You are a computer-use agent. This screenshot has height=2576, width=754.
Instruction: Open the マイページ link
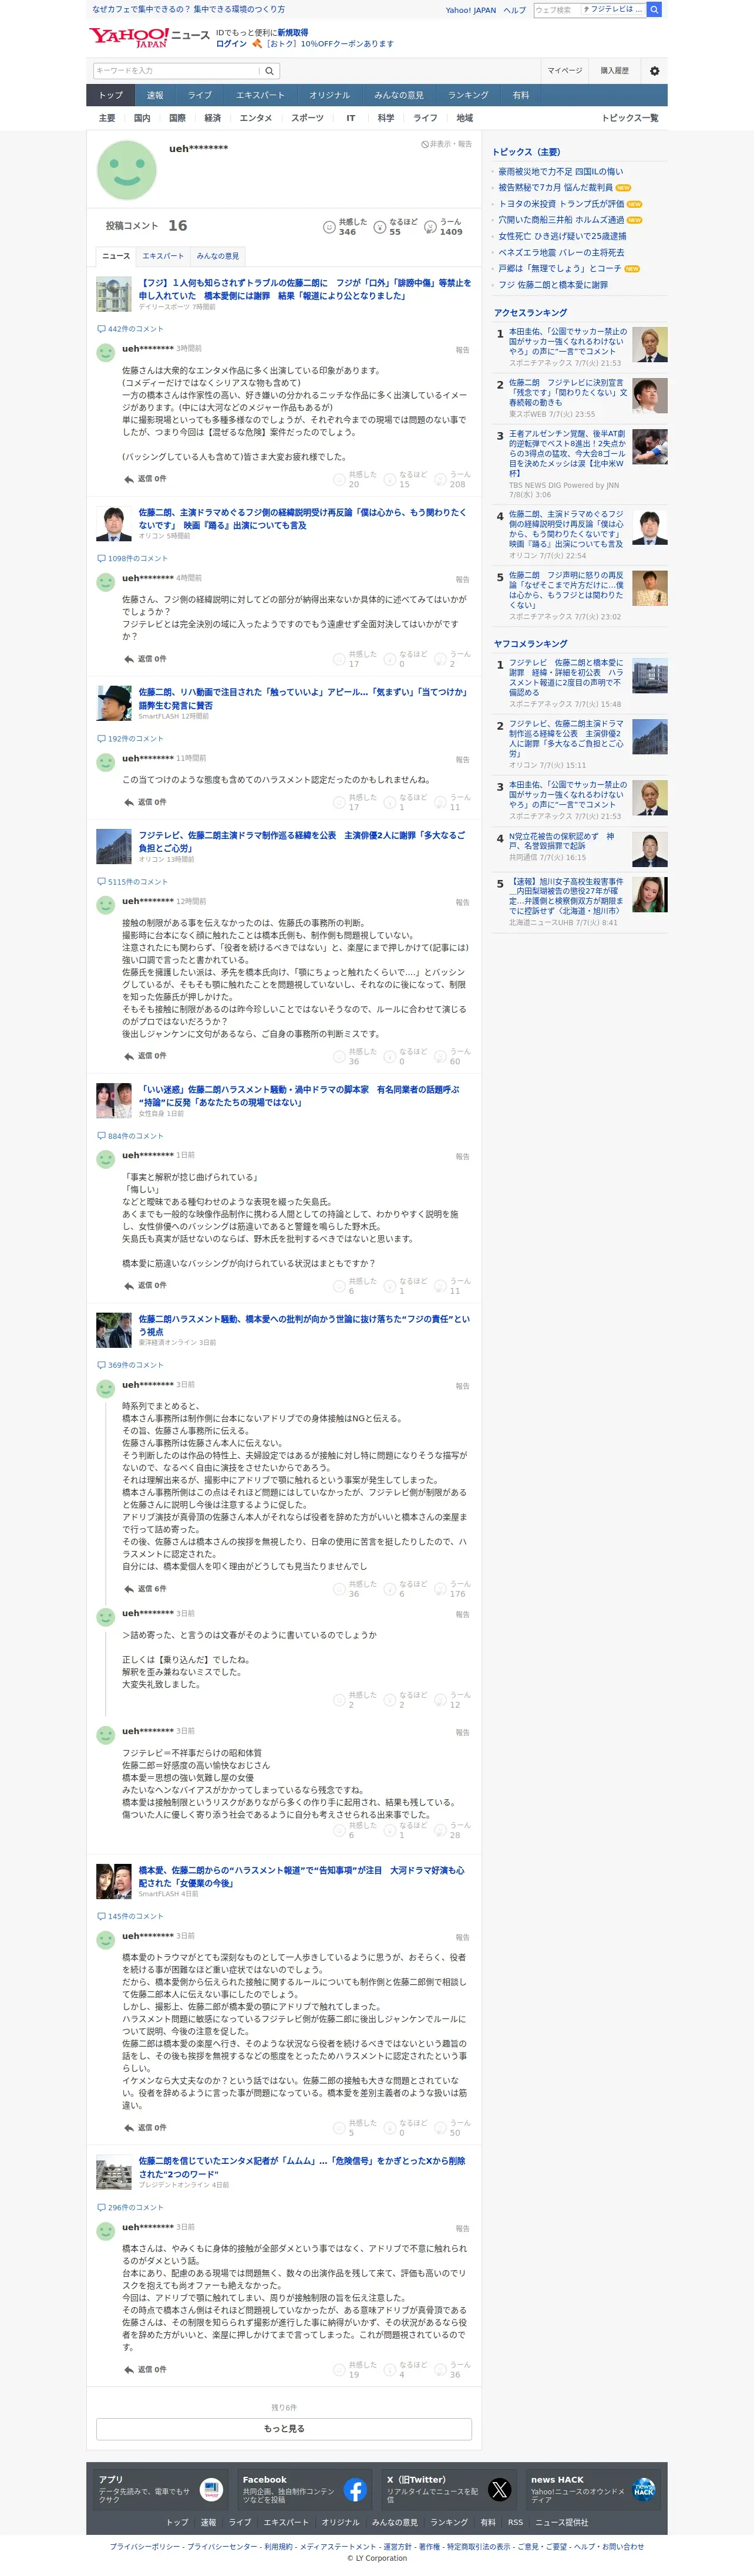coord(565,71)
